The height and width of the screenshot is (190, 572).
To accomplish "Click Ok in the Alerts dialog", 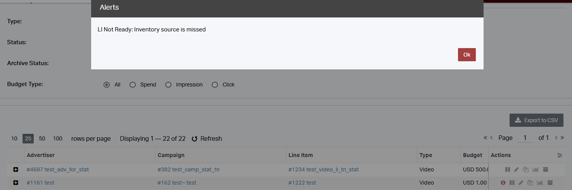I will click(467, 55).
